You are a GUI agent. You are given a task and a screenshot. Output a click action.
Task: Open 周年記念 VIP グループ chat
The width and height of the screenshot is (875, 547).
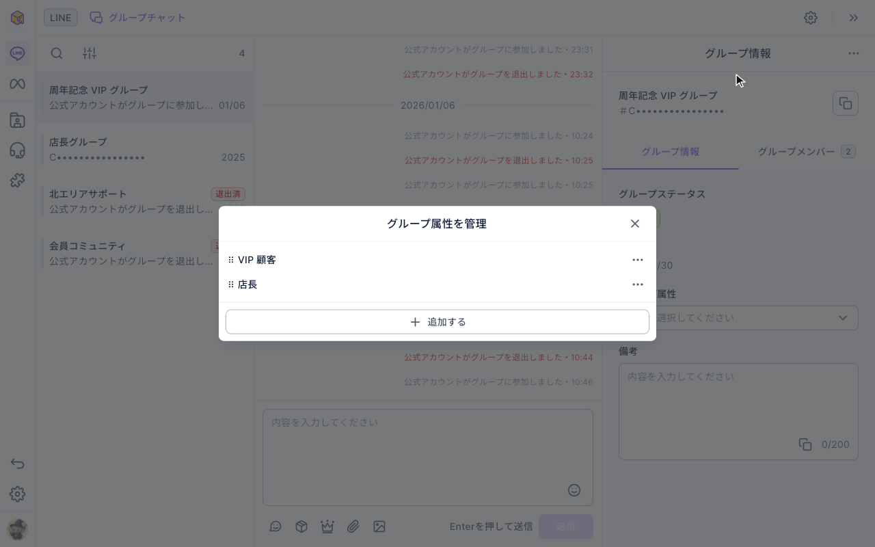[x=145, y=98]
